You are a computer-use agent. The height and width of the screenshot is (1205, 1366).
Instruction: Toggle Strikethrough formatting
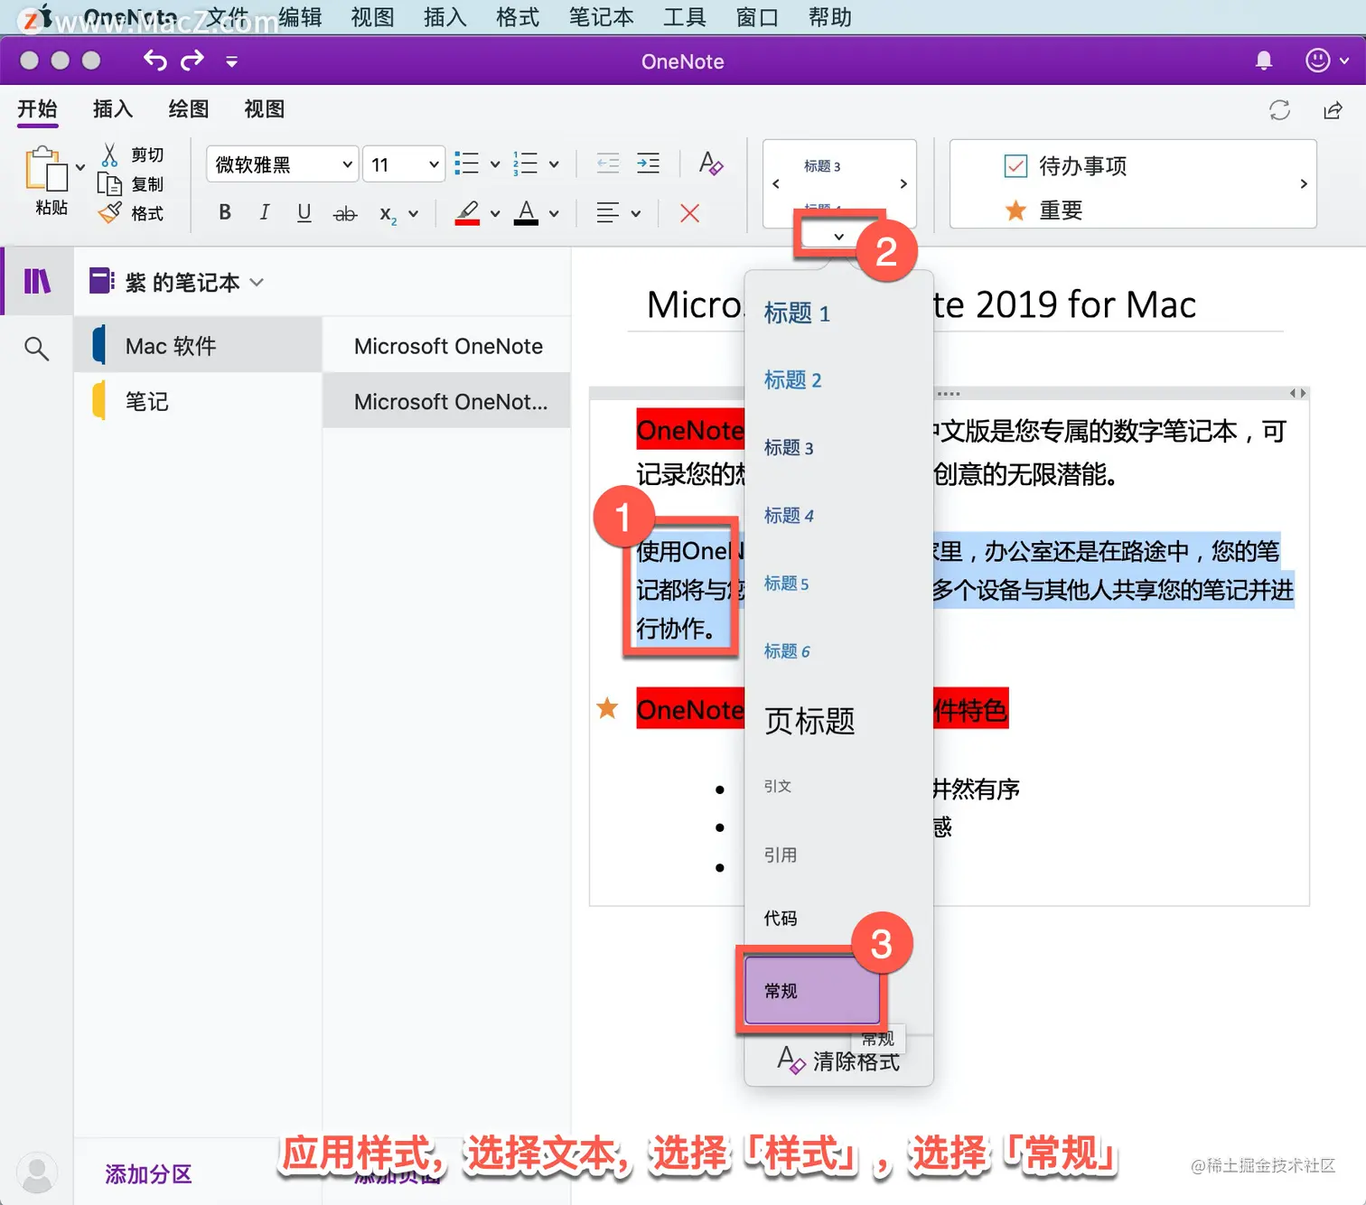click(x=345, y=213)
